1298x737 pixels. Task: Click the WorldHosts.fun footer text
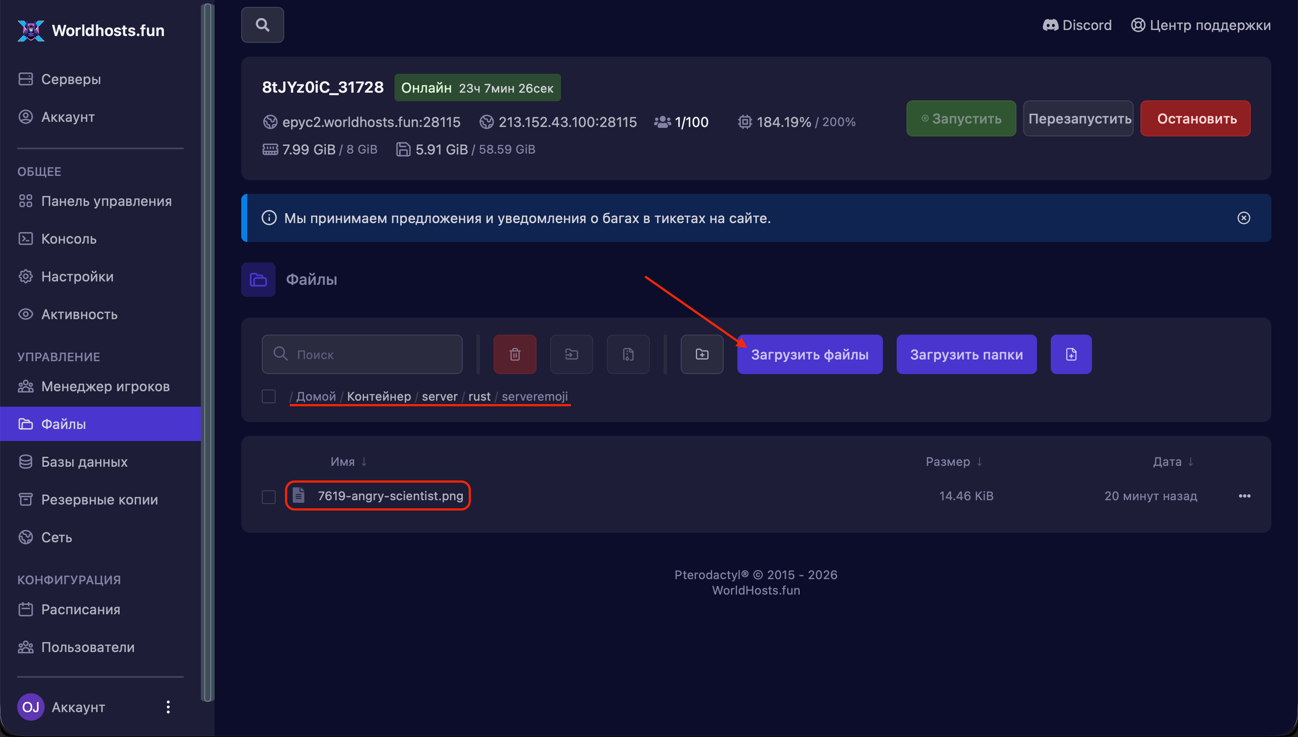755,590
